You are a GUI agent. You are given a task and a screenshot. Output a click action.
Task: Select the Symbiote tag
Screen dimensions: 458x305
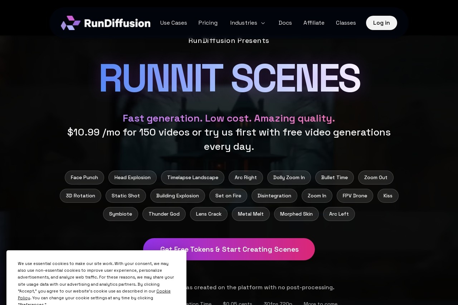[121, 214]
